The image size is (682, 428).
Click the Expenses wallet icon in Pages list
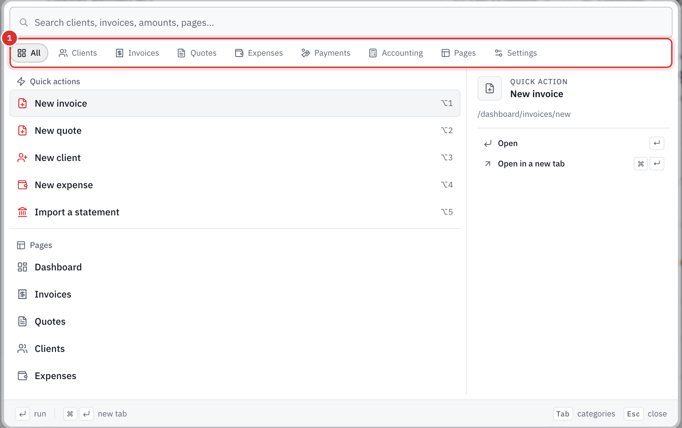coord(22,376)
